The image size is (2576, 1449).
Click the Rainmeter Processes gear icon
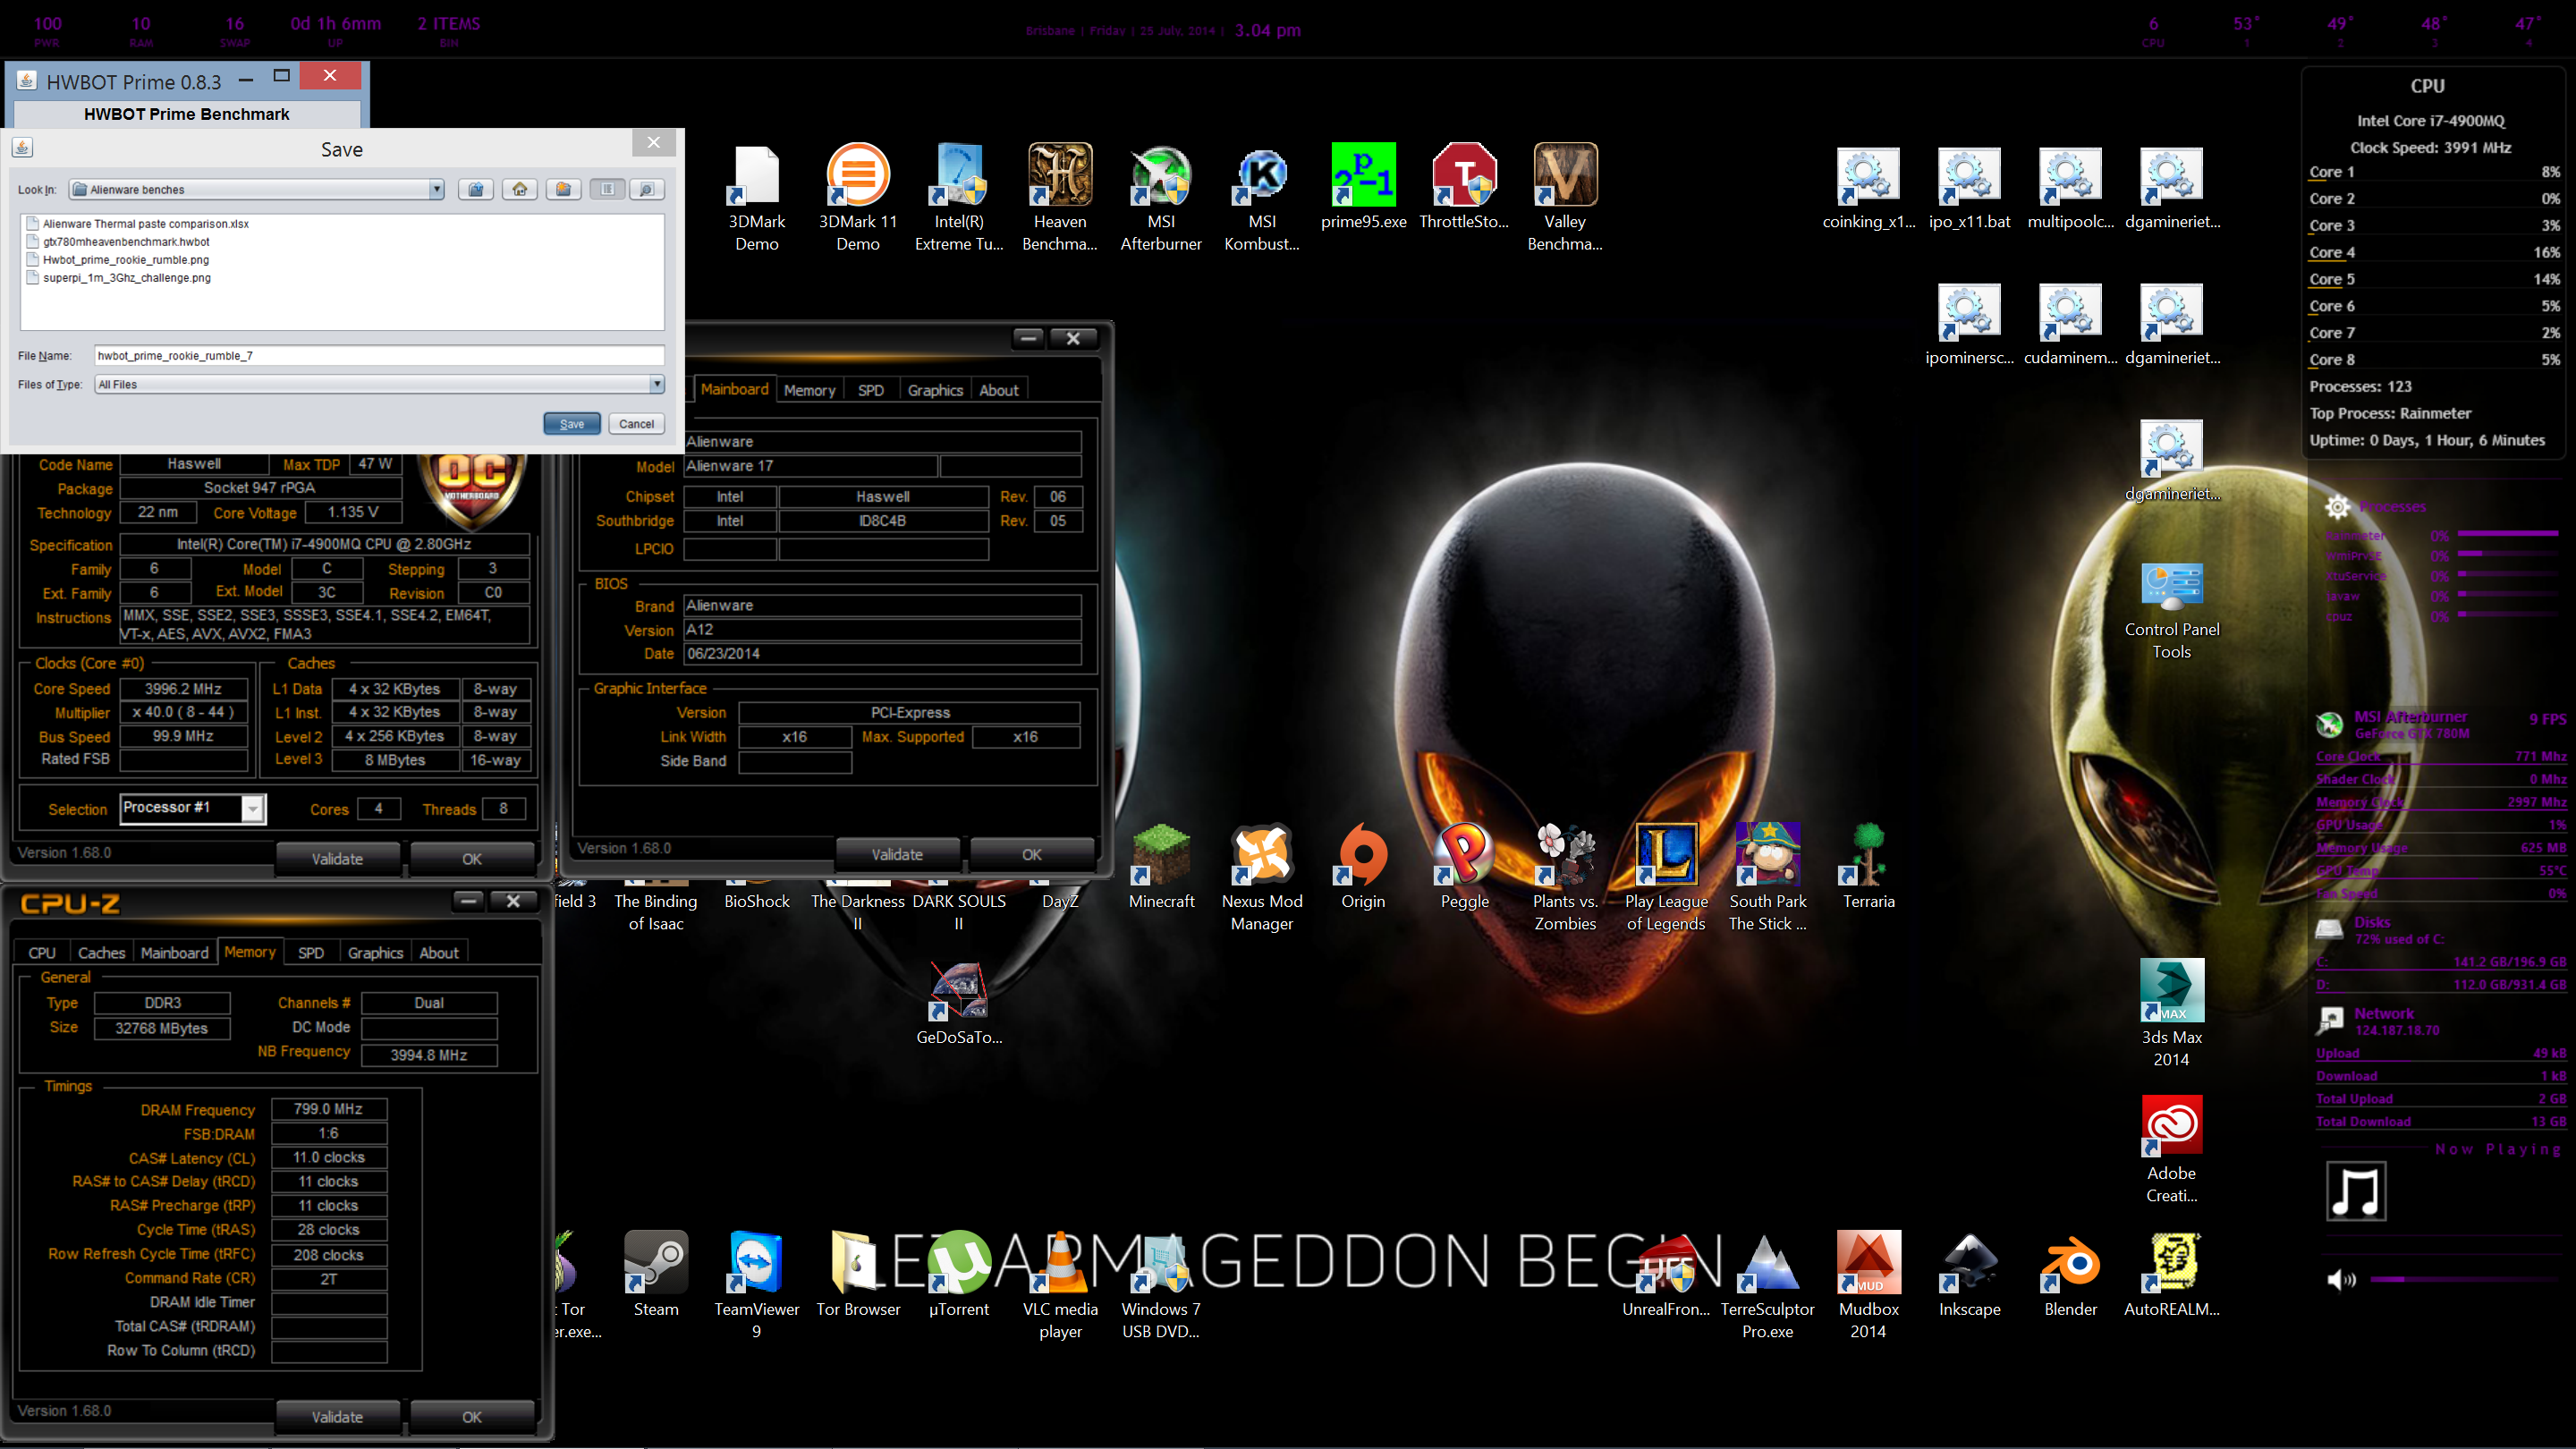point(2337,506)
